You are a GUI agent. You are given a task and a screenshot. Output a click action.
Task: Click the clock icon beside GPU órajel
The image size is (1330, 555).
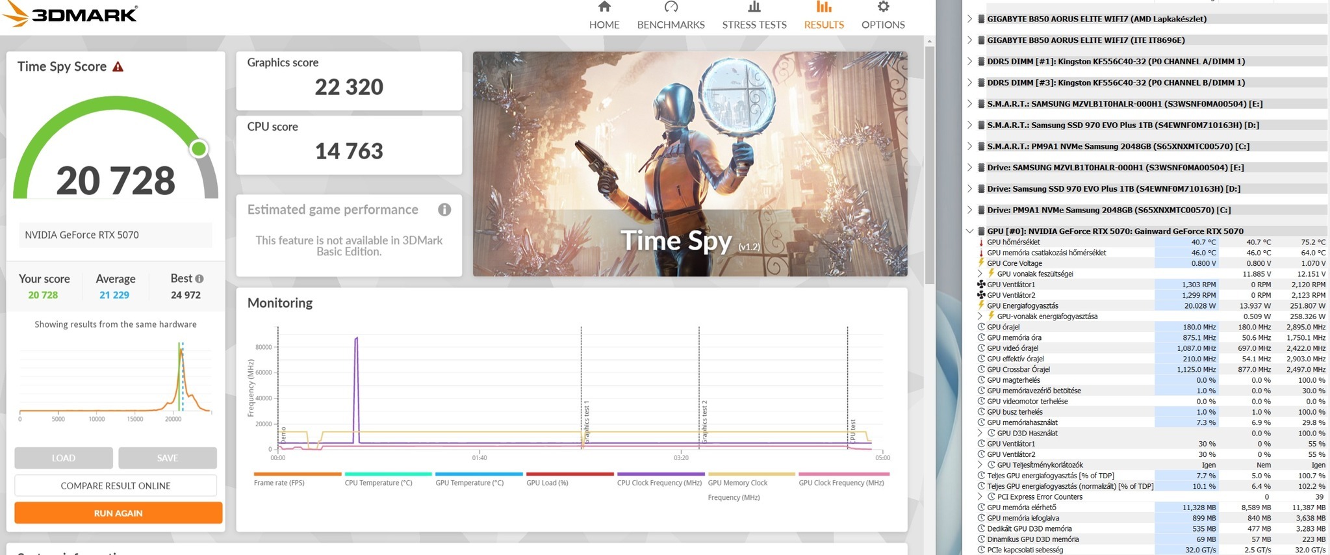click(x=981, y=327)
